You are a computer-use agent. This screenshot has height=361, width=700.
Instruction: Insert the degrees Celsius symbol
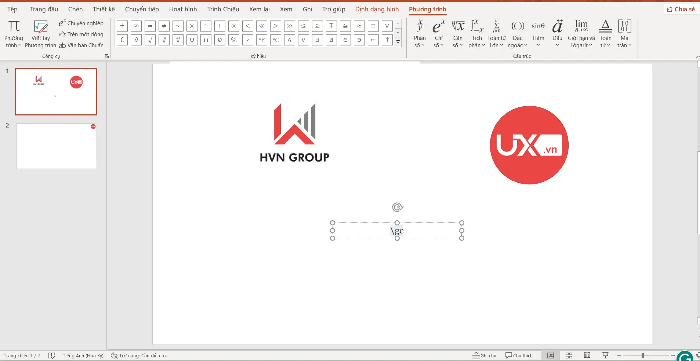[276, 40]
